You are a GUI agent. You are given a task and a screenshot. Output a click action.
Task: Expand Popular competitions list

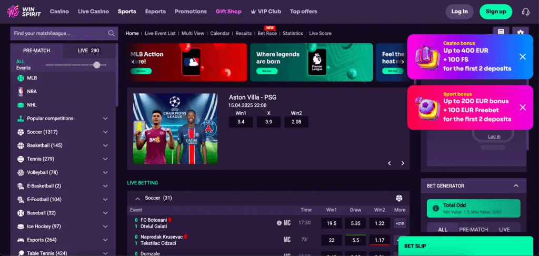(105, 119)
